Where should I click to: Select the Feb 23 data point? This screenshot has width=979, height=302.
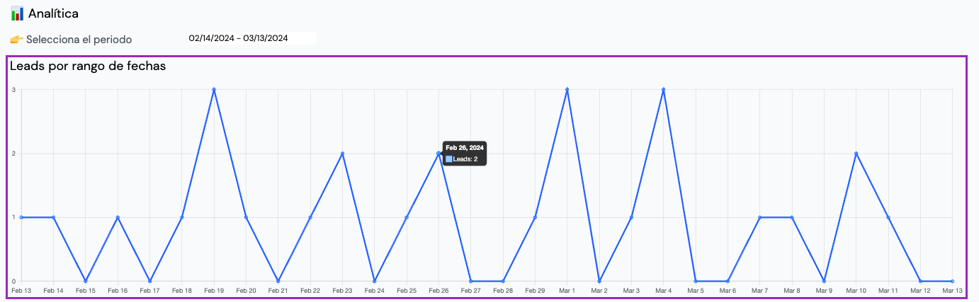342,153
